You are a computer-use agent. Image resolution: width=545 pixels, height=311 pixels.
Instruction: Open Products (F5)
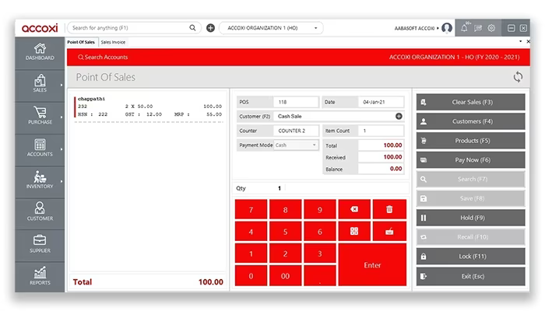[x=470, y=141]
